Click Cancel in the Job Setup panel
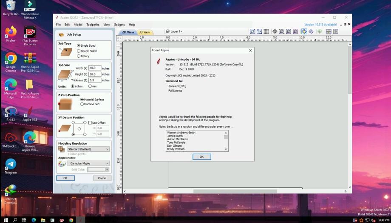Image resolution: width=391 pixels, height=223 pixels. [x=102, y=178]
